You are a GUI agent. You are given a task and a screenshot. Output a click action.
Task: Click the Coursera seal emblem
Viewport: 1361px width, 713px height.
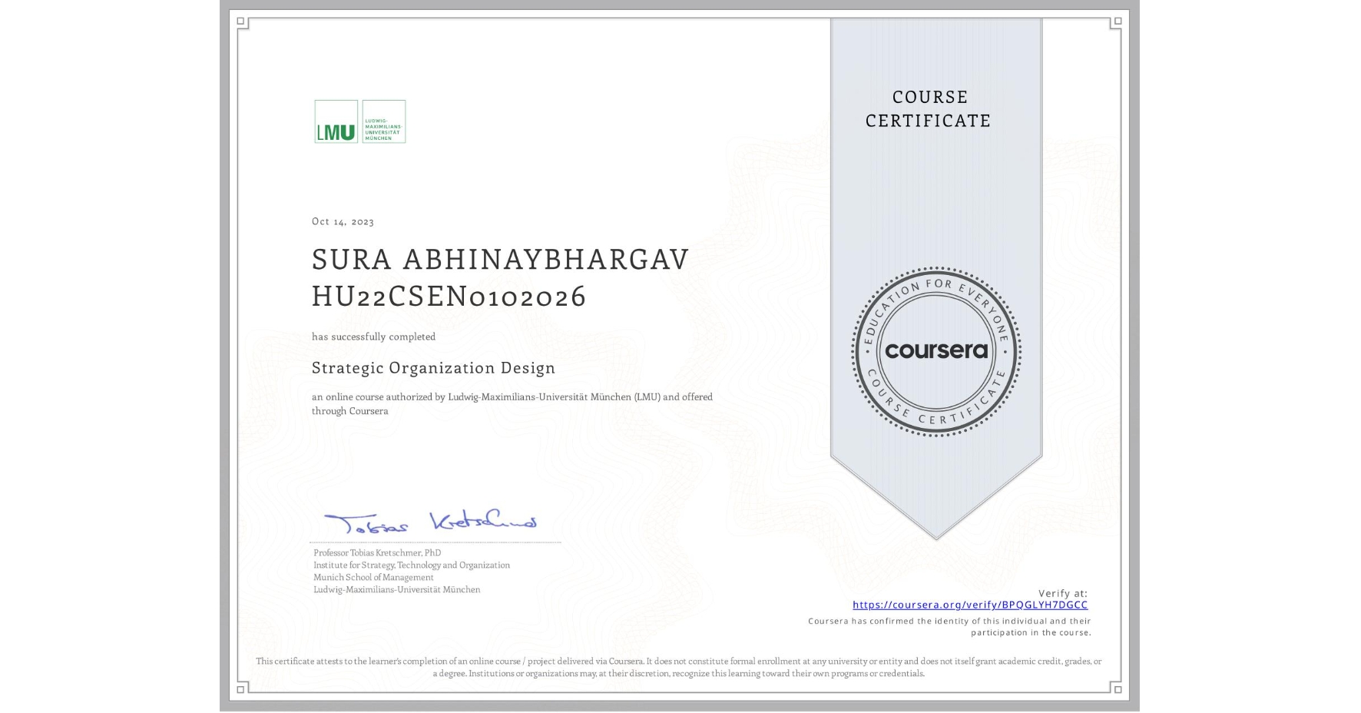935,351
